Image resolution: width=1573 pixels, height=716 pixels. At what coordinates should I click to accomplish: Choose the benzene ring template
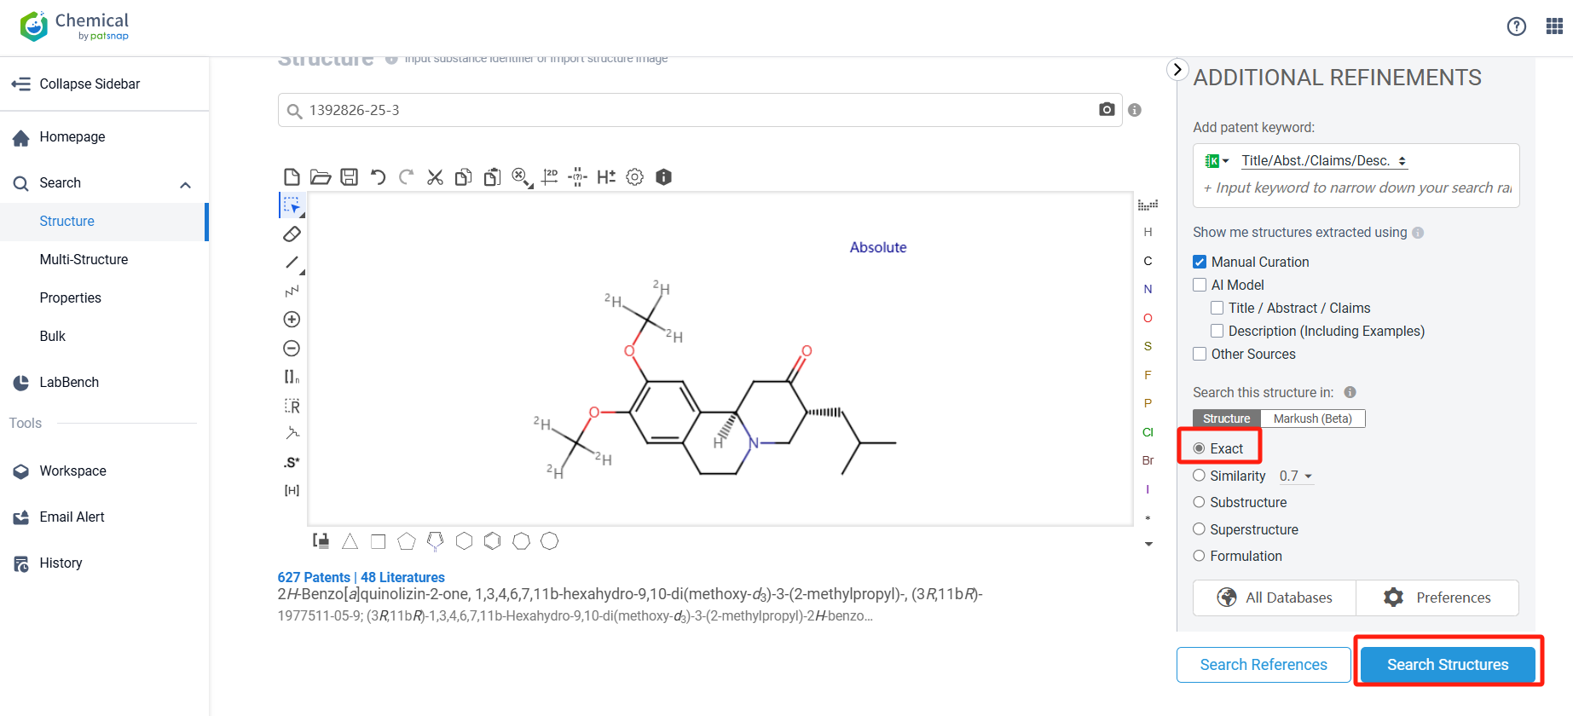pyautogui.click(x=492, y=541)
